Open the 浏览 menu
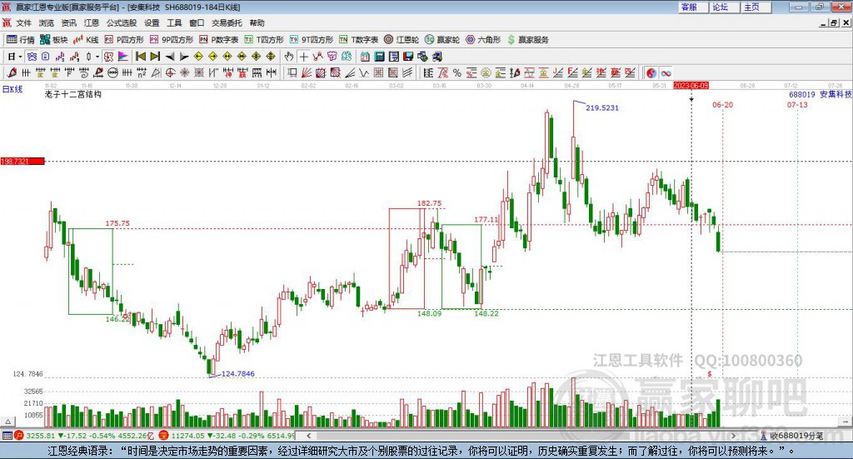Viewport: 853px width, 459px height. pyautogui.click(x=47, y=22)
